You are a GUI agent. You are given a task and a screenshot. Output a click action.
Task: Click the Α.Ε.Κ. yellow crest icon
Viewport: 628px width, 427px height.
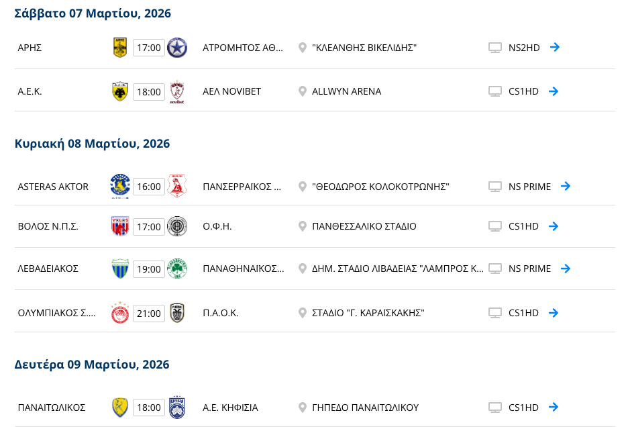[120, 92]
